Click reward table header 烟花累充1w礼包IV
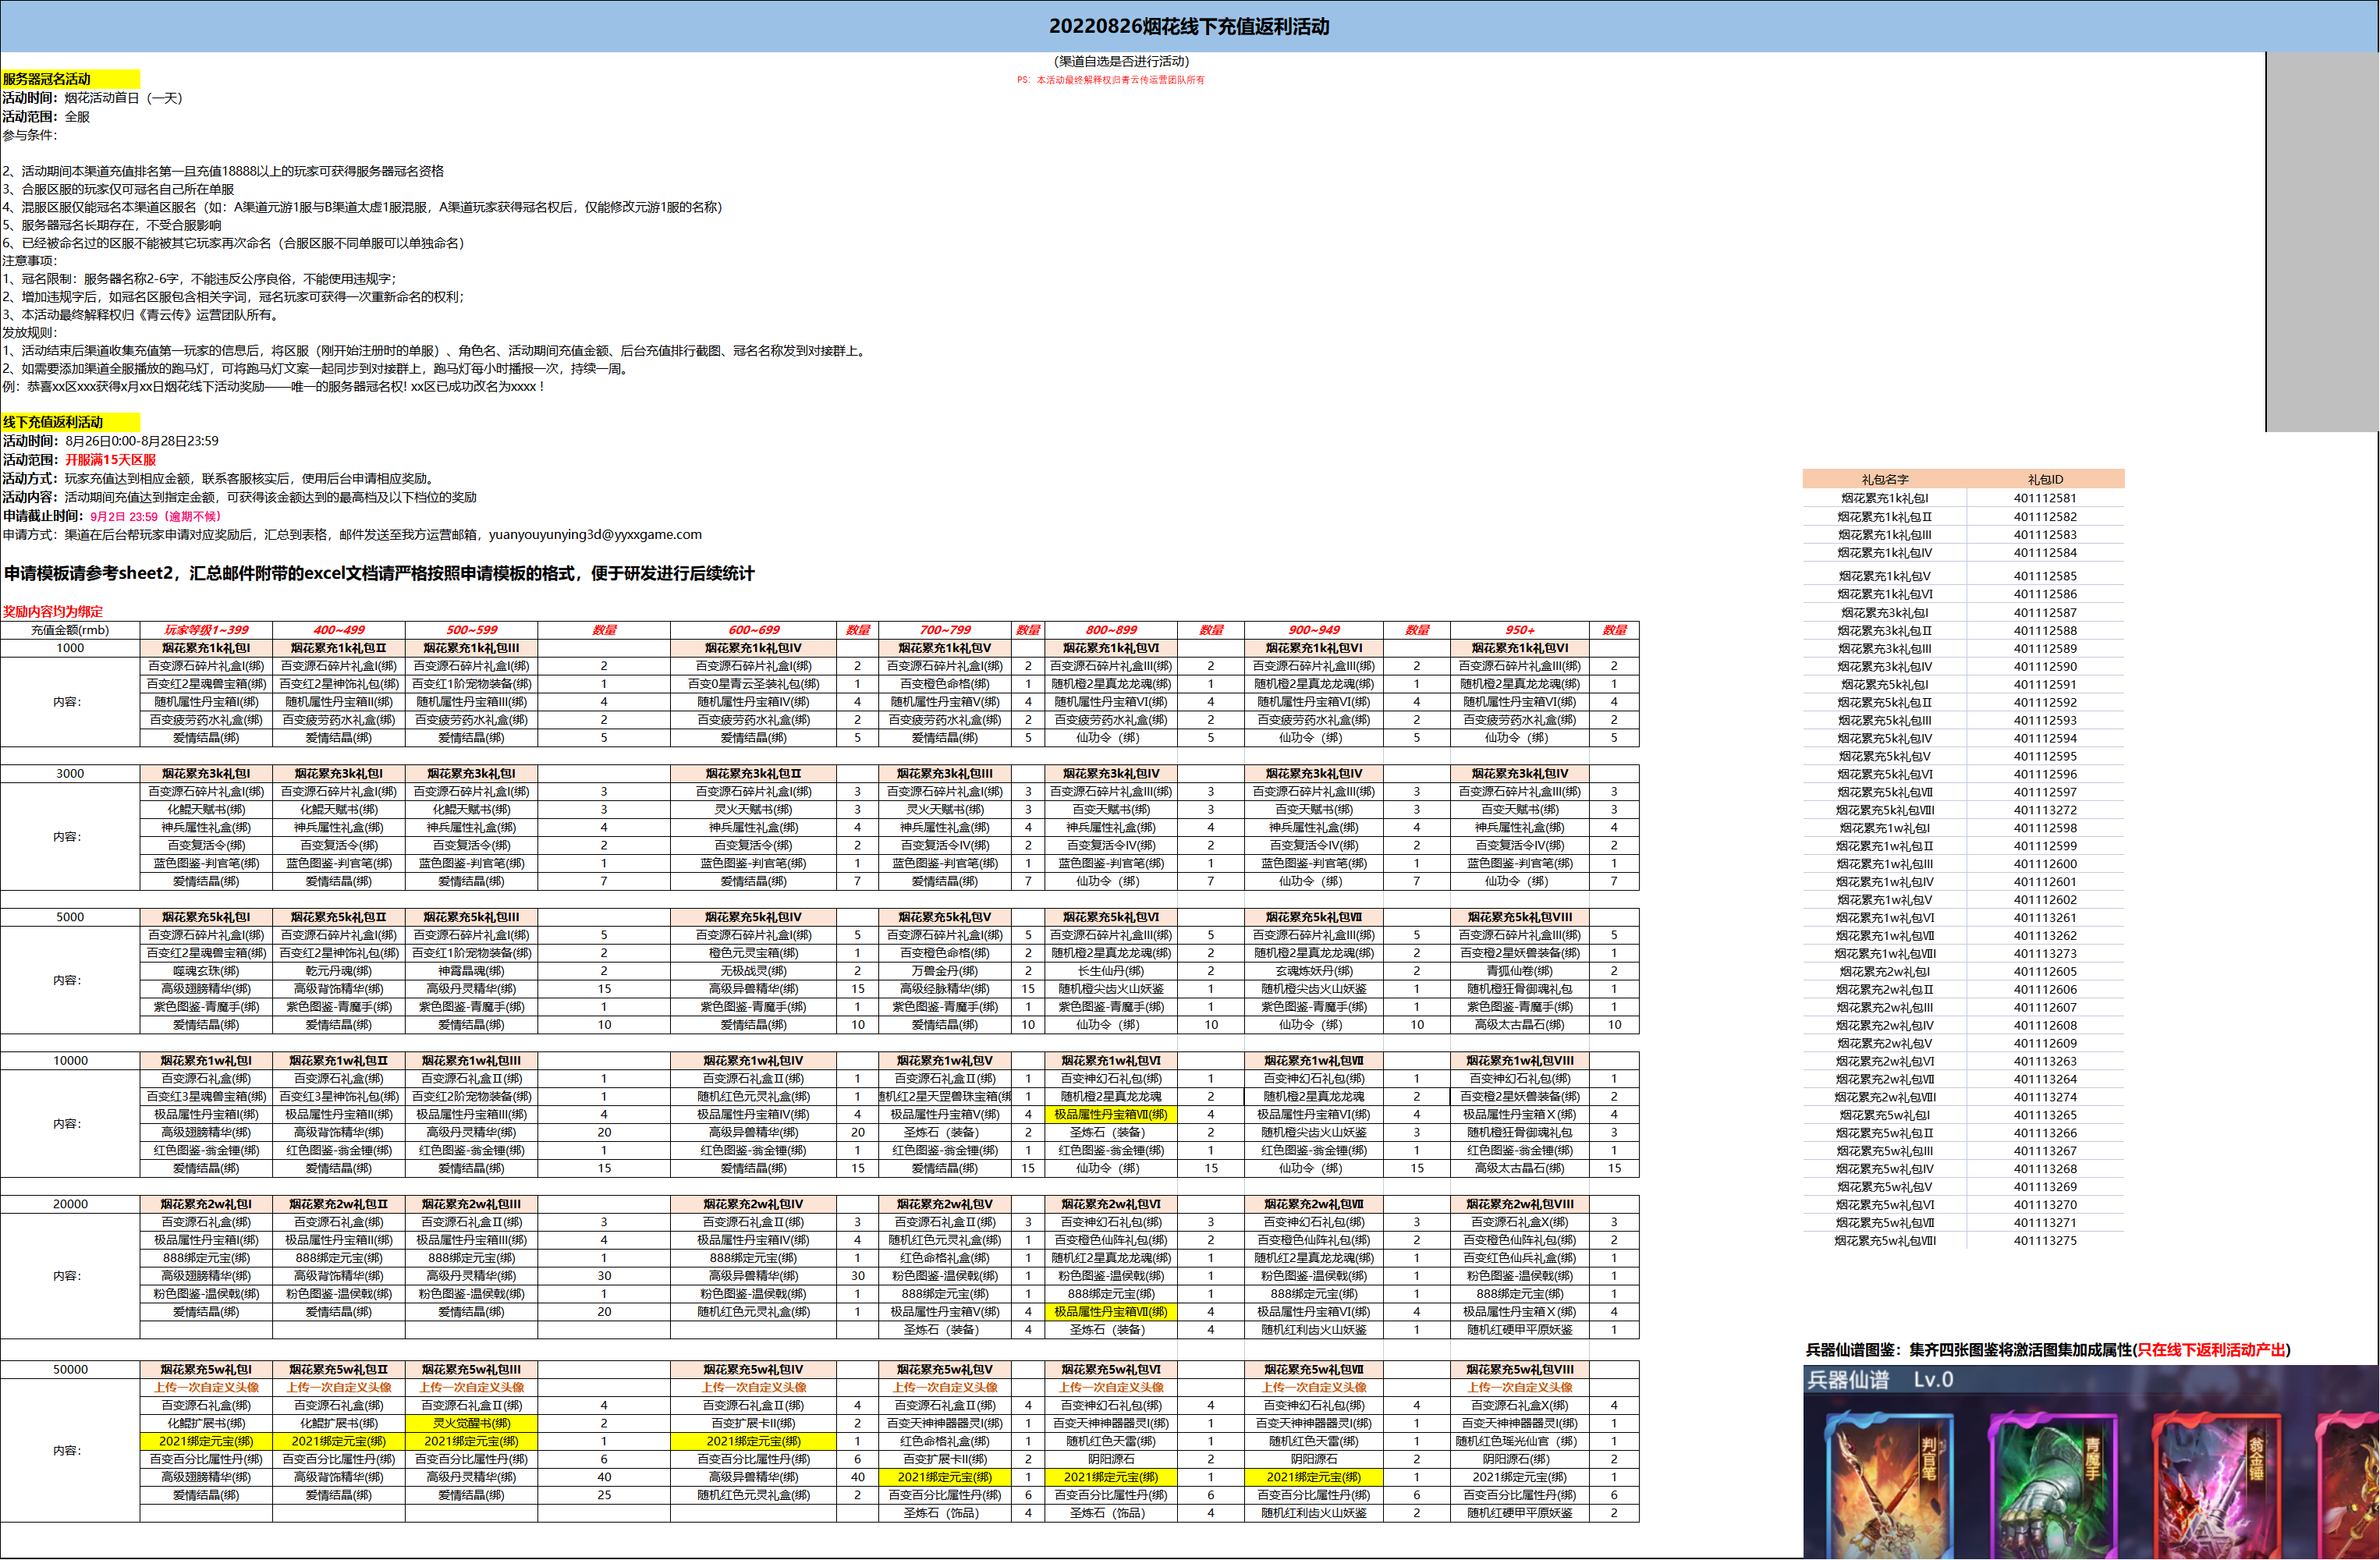This screenshot has width=2380, height=1560. pyautogui.click(x=753, y=1061)
